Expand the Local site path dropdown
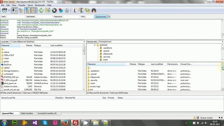The height and width of the screenshot is (126, 224). tap(84, 42)
